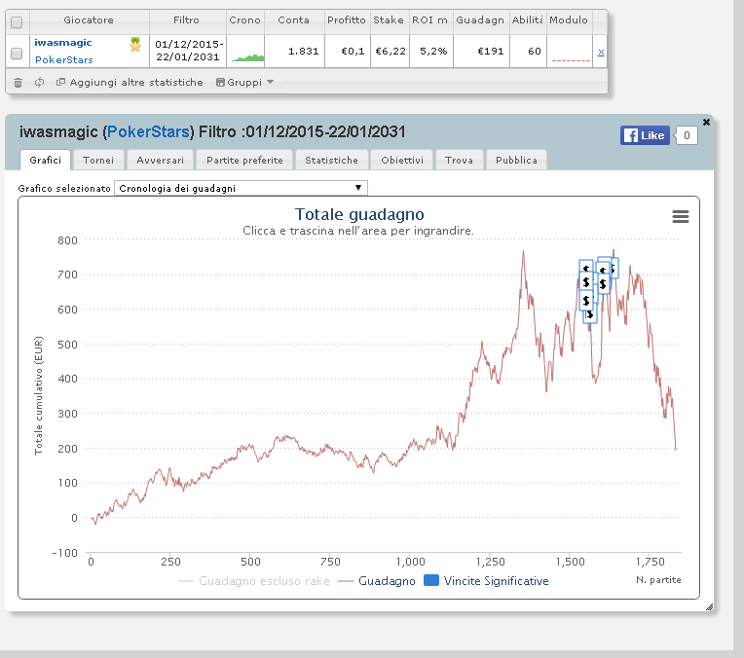Remove iwasmagic row with the x icon
The image size is (744, 658).
pyautogui.click(x=601, y=53)
